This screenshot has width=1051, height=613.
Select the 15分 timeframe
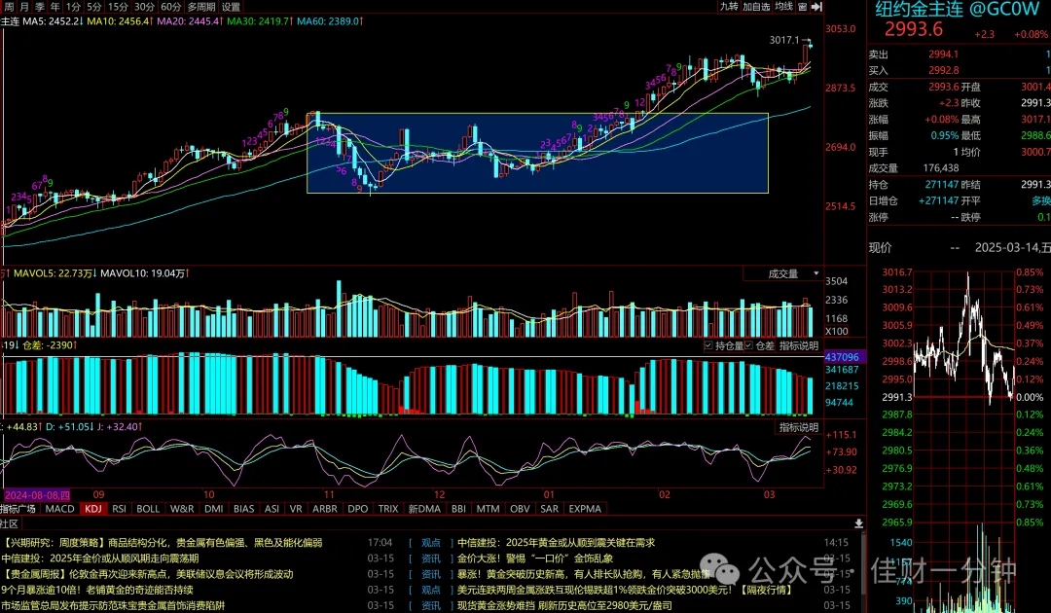pyautogui.click(x=118, y=7)
